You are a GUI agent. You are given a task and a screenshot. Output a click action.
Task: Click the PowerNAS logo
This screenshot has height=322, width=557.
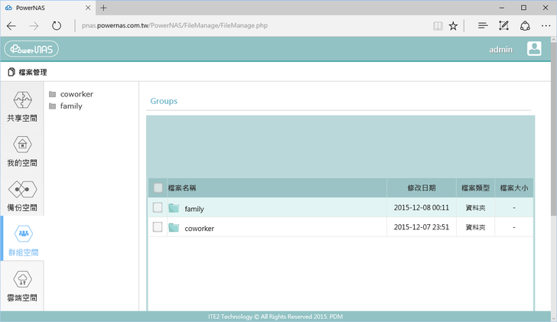pos(31,49)
